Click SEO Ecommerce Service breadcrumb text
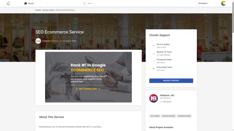 coord(65,10)
